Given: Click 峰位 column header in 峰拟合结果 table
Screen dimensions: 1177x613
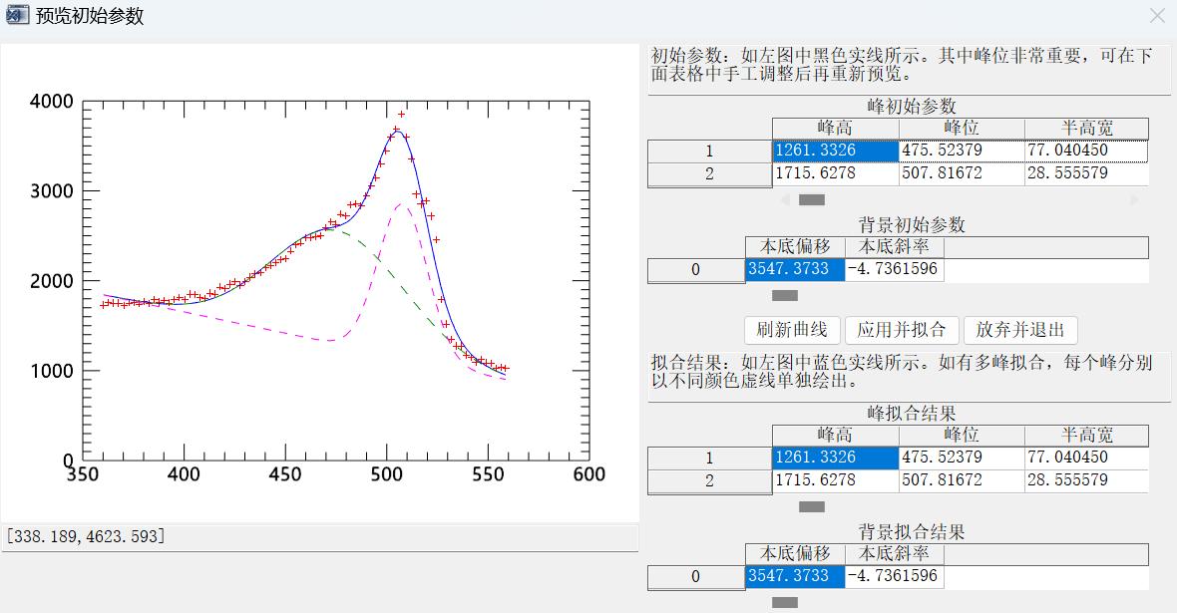Looking at the screenshot, I should [x=961, y=436].
